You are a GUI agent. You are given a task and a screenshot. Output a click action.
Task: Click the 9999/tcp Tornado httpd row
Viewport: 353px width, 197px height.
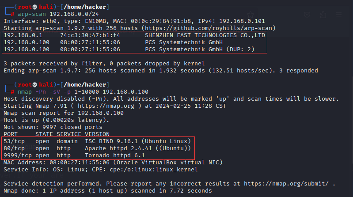(74, 155)
